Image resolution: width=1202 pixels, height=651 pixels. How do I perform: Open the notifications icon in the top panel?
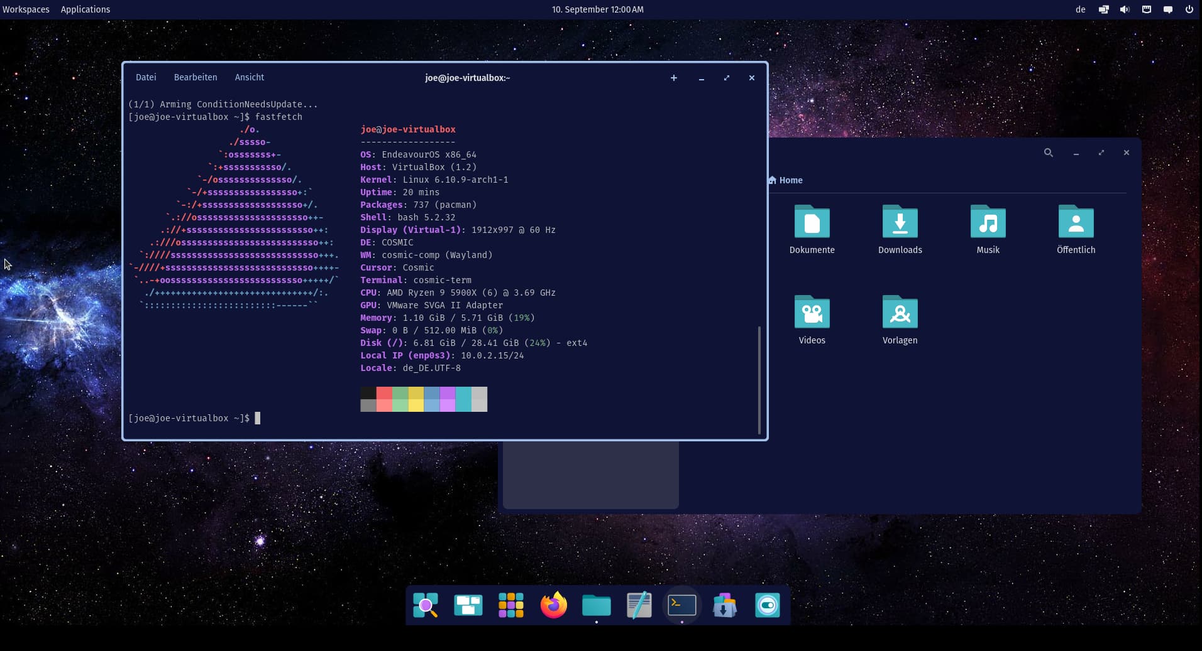coord(1168,9)
